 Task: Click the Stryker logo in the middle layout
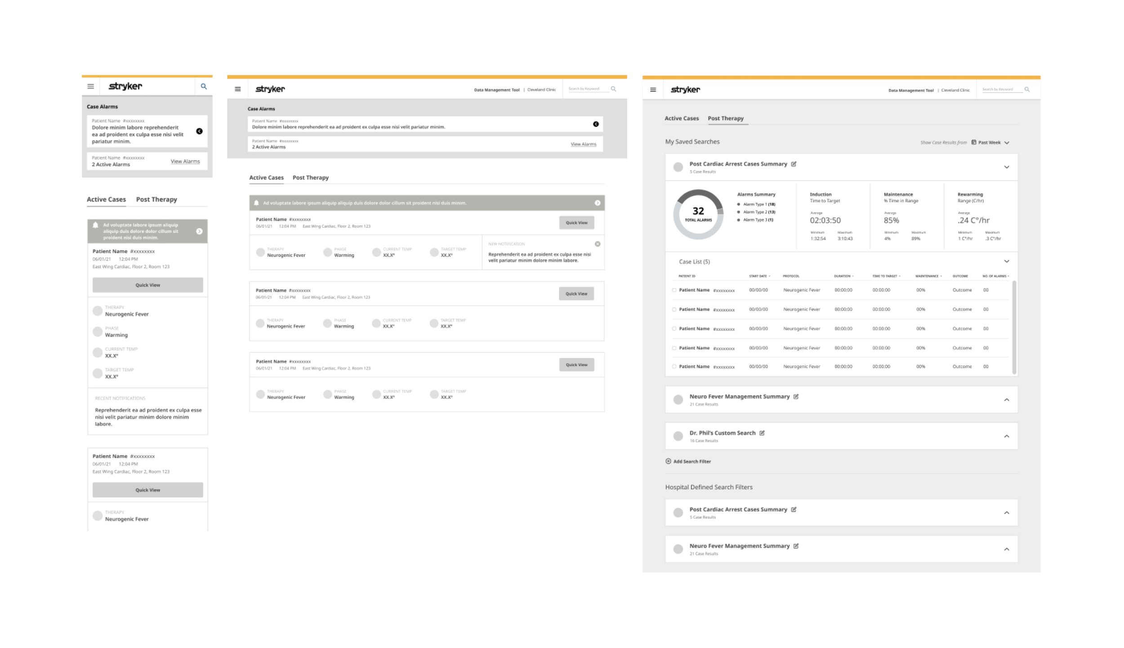coord(270,89)
